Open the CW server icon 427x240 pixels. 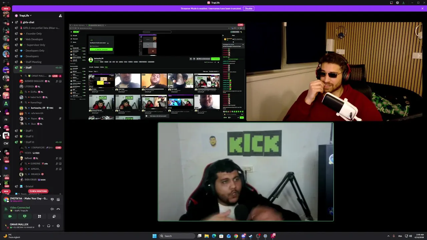[6, 143]
